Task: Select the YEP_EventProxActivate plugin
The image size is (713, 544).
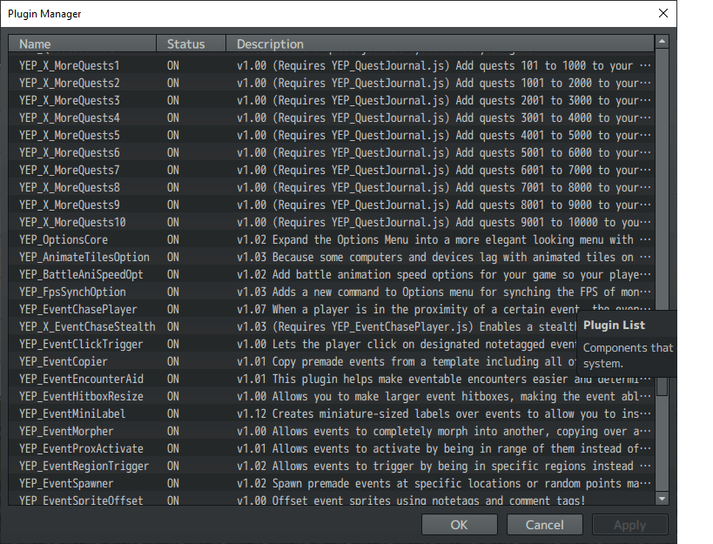Action: (332, 448)
